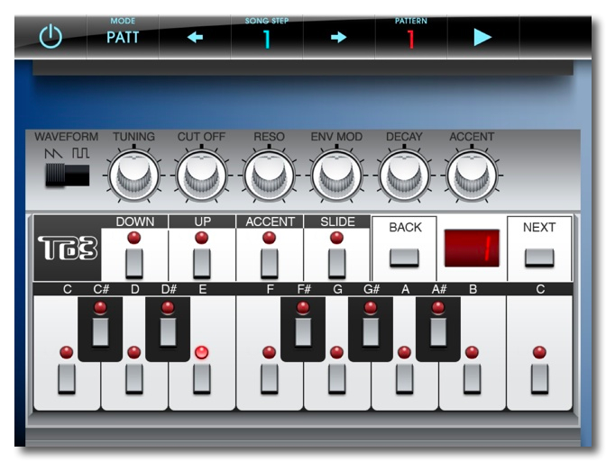This screenshot has width=606, height=461.
Task: Advance song step with right arrow
Action: coord(338,38)
